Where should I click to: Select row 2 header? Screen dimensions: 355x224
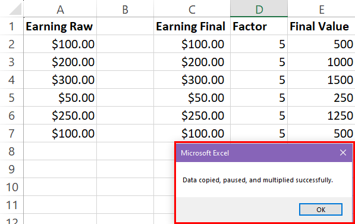click(x=12, y=44)
